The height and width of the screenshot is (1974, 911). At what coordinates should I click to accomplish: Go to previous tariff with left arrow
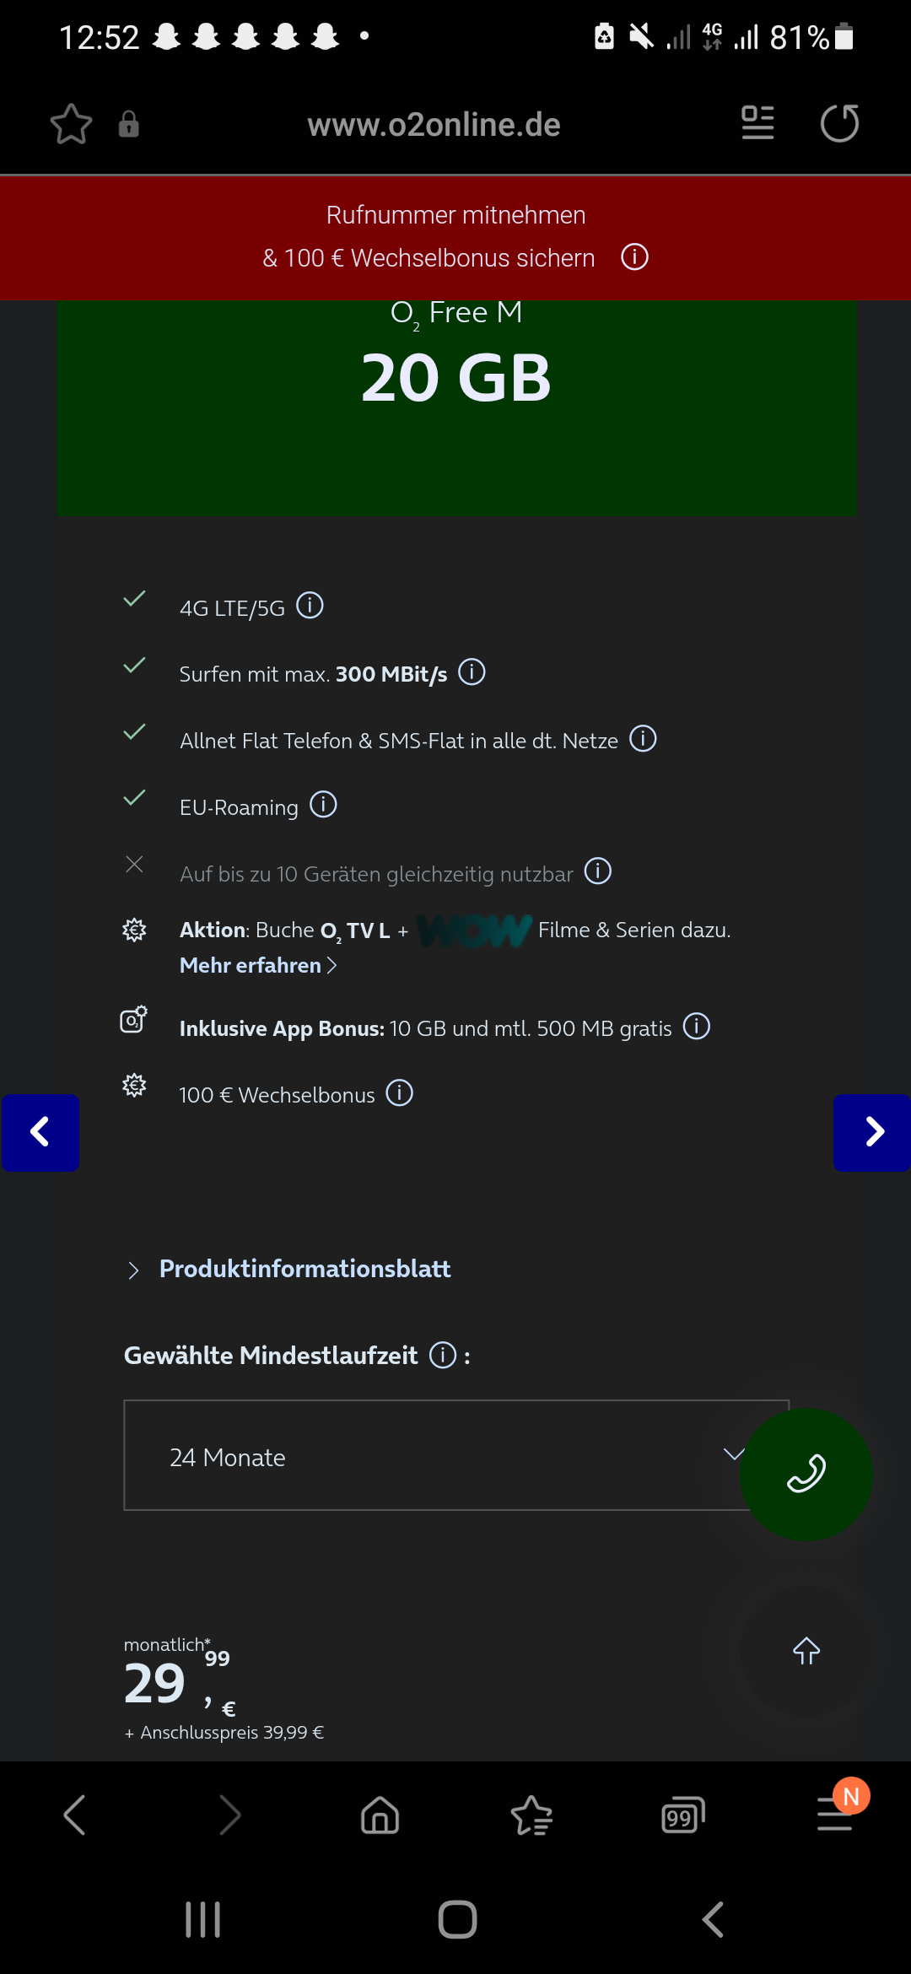40,1132
